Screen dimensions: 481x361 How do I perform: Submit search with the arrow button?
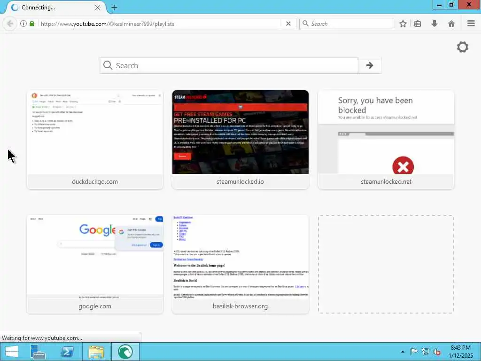coord(369,65)
